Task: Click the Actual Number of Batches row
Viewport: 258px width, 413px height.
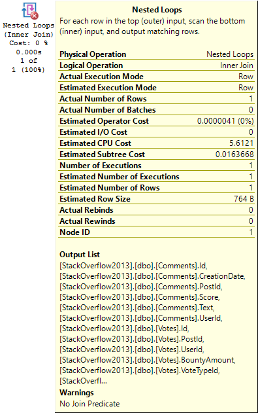Action: pos(156,110)
